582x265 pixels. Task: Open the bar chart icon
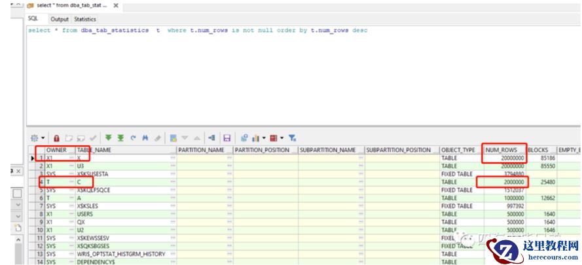[x=256, y=138]
